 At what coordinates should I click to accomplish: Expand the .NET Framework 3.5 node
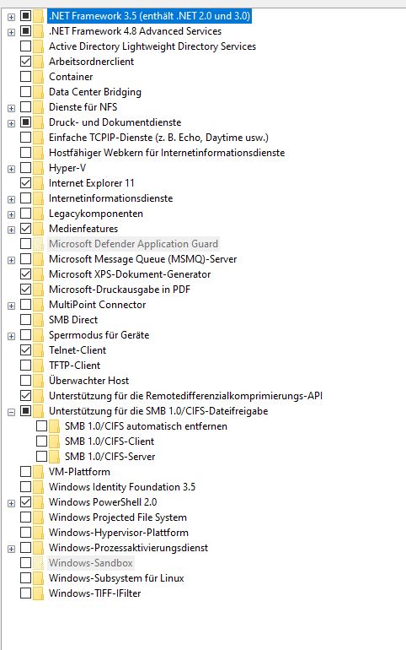coord(11,17)
